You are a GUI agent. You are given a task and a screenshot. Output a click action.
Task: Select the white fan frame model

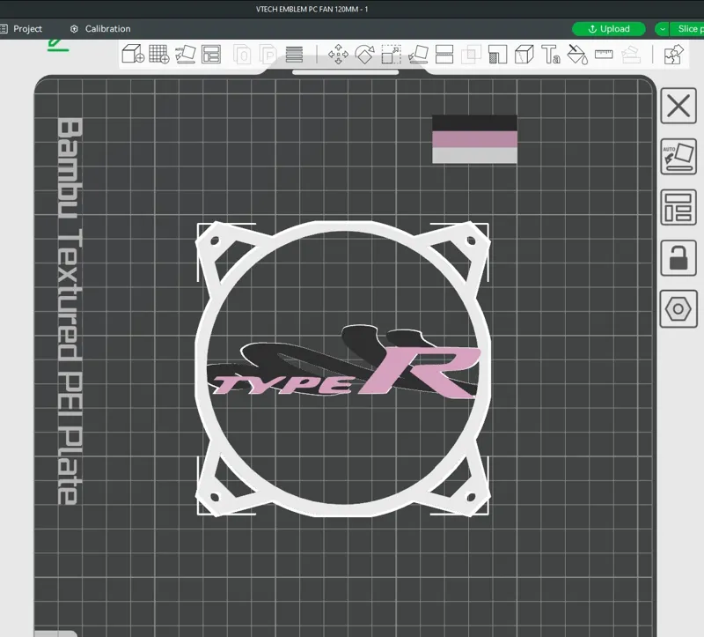(343, 226)
